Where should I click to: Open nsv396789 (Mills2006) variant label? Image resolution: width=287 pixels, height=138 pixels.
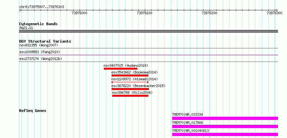(132, 93)
